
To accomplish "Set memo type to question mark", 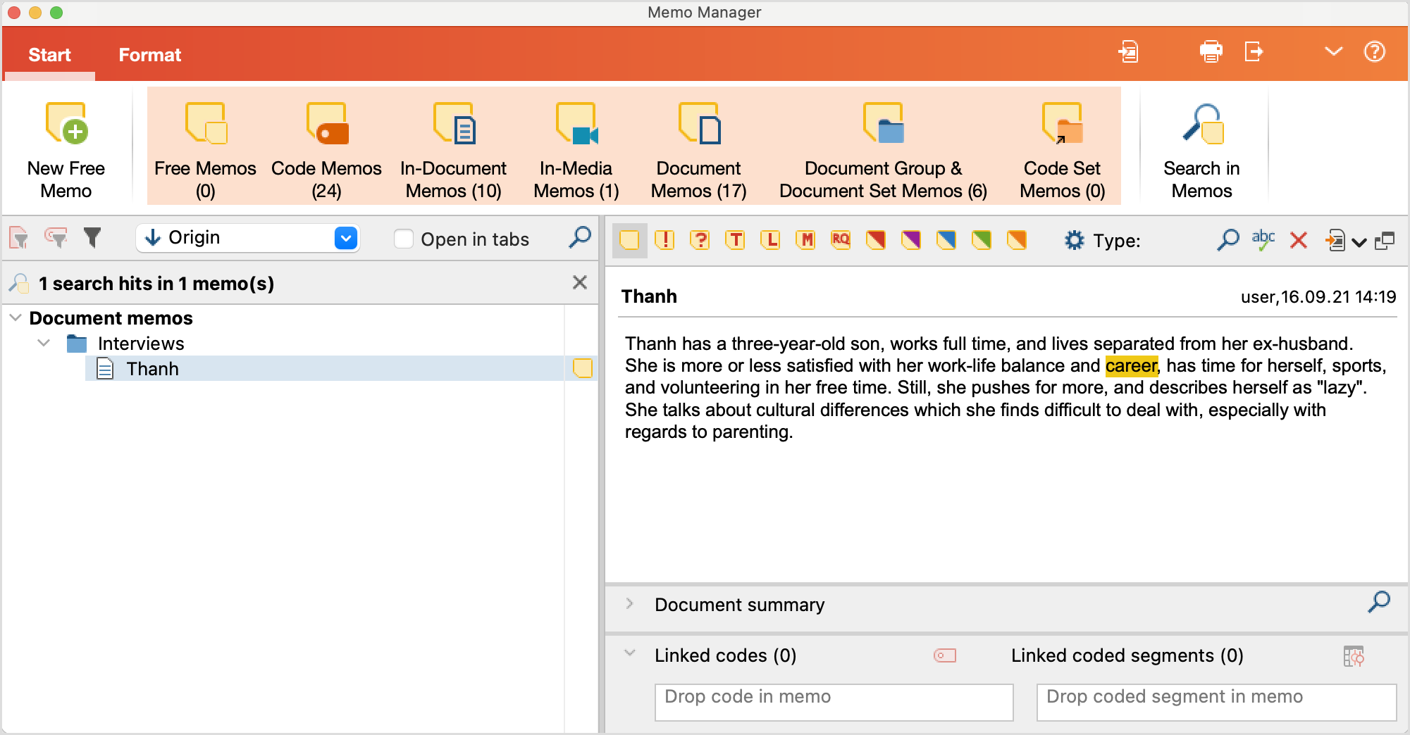I will click(700, 240).
